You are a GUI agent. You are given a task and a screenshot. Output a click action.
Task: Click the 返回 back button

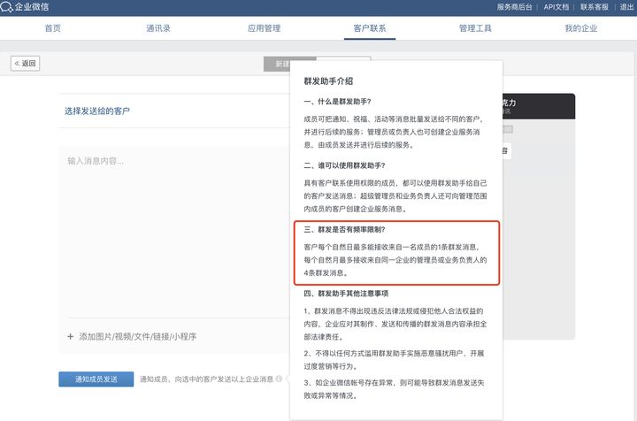coord(26,64)
